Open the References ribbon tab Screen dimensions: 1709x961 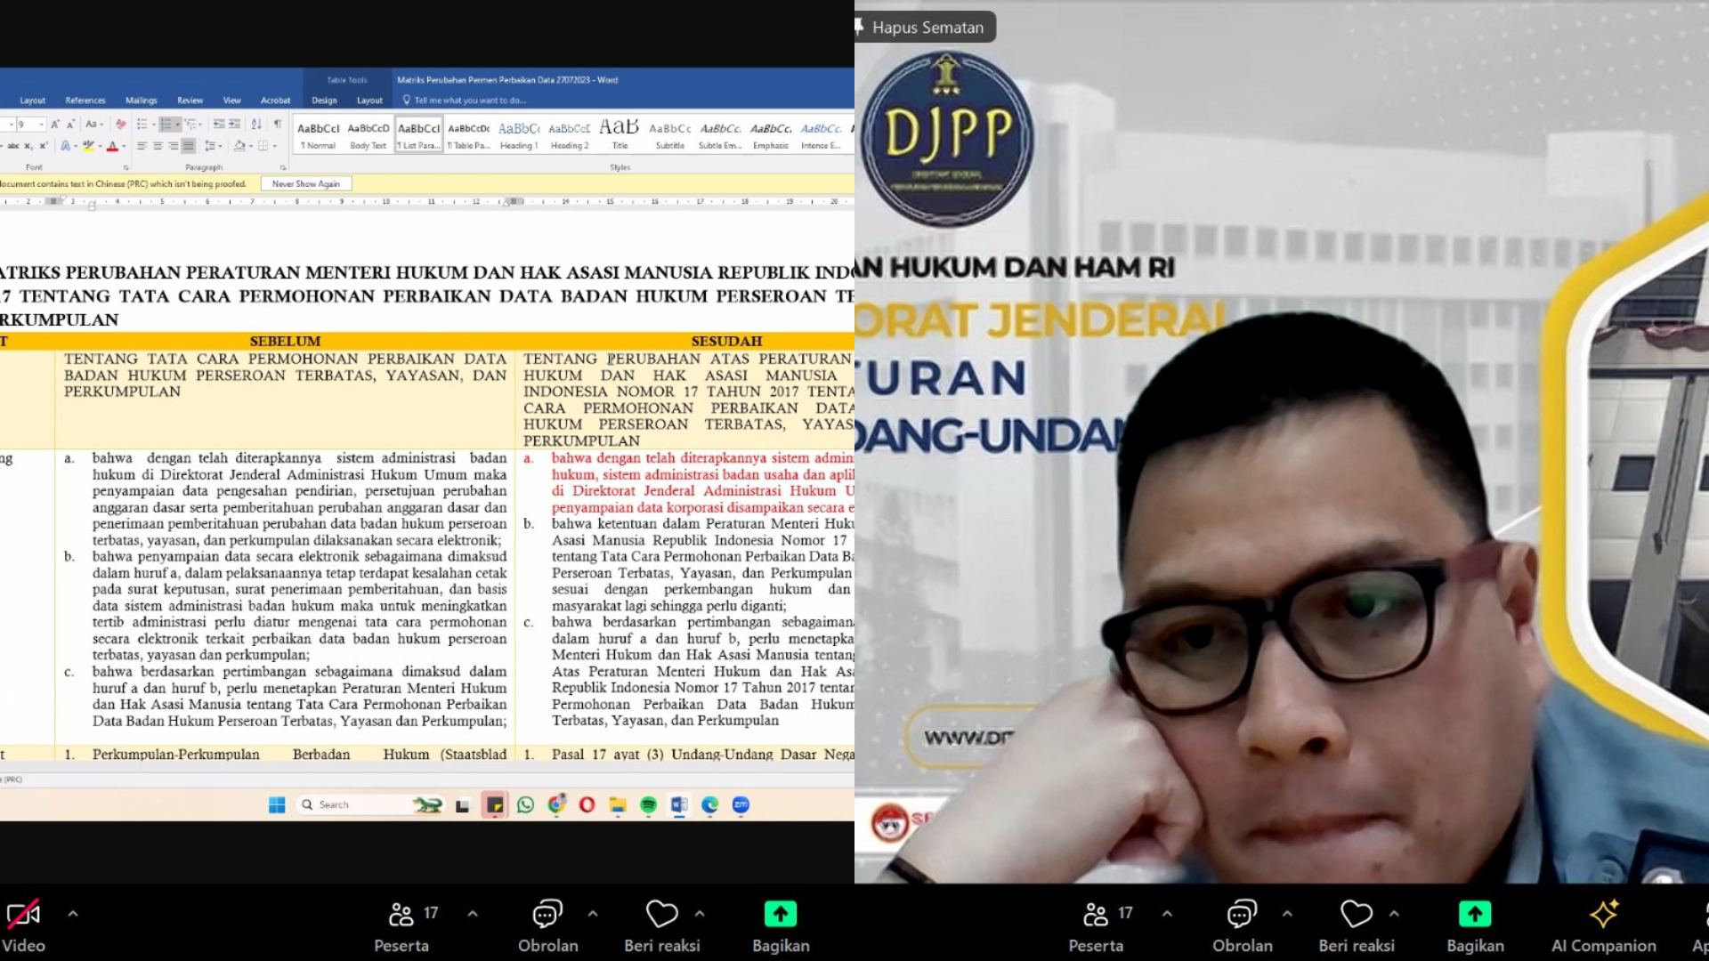point(85,101)
